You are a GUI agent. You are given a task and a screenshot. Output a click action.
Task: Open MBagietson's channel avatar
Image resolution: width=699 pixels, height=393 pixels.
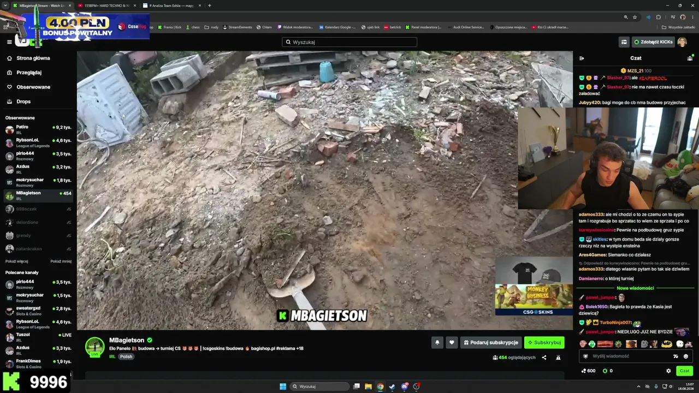[x=94, y=347]
